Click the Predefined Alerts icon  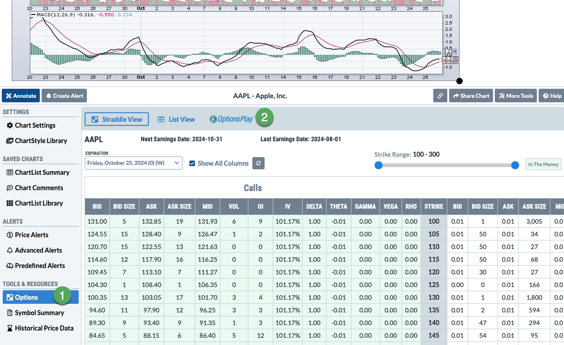10,266
